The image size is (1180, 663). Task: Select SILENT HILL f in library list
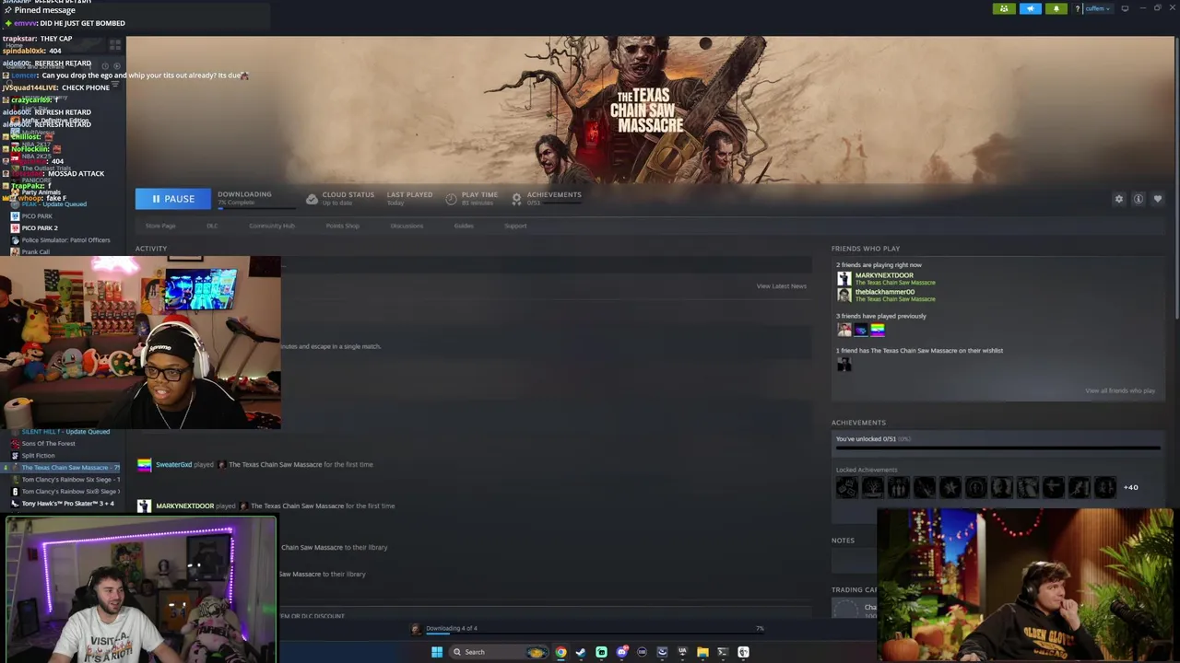pyautogui.click(x=65, y=432)
